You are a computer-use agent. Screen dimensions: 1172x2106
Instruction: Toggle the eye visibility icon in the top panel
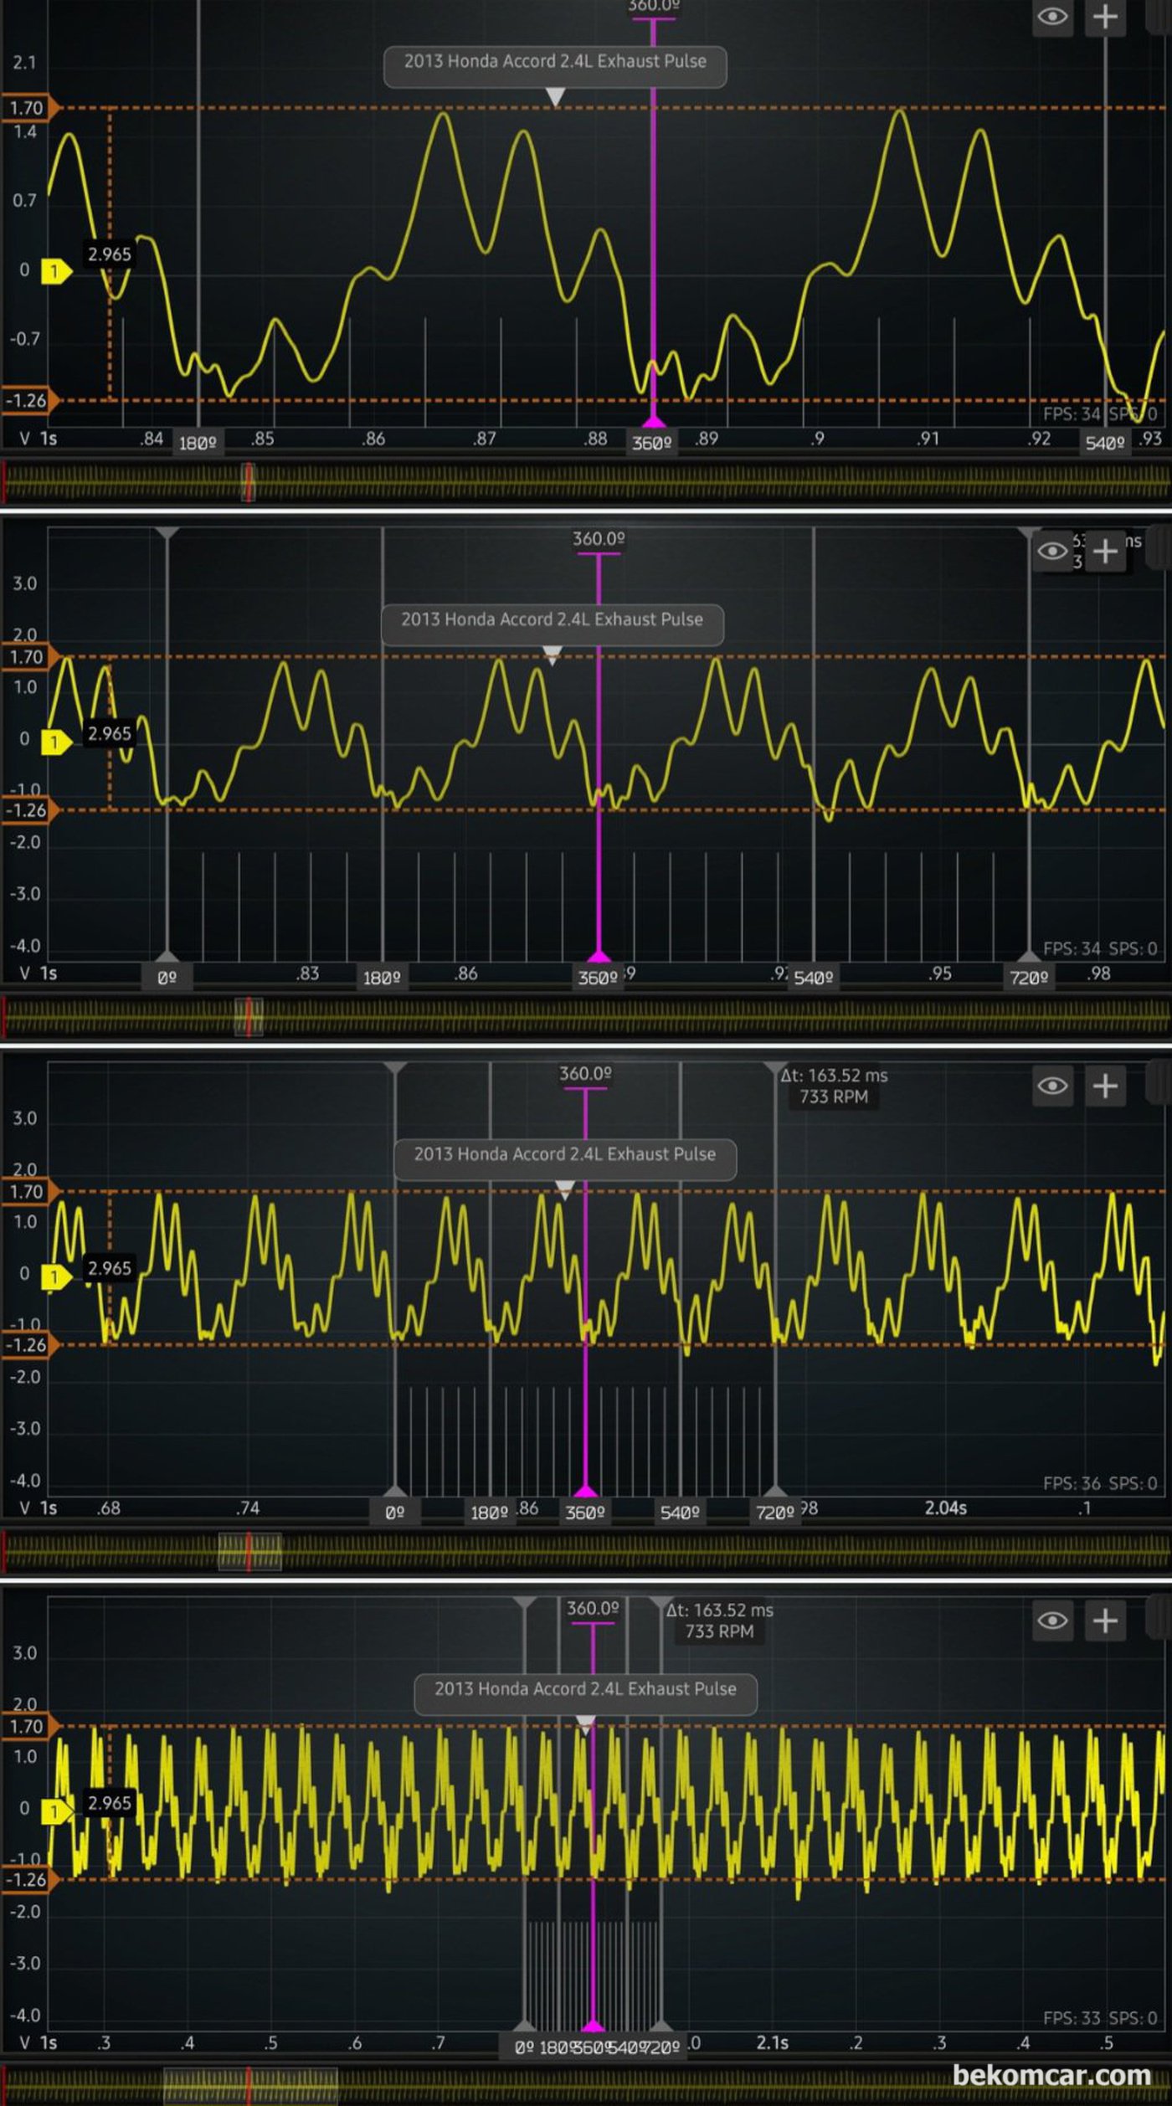(x=1052, y=17)
